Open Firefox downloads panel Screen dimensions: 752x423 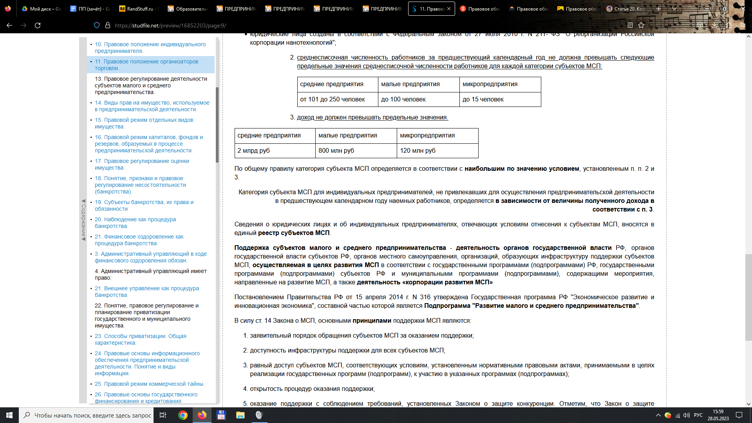(x=714, y=25)
